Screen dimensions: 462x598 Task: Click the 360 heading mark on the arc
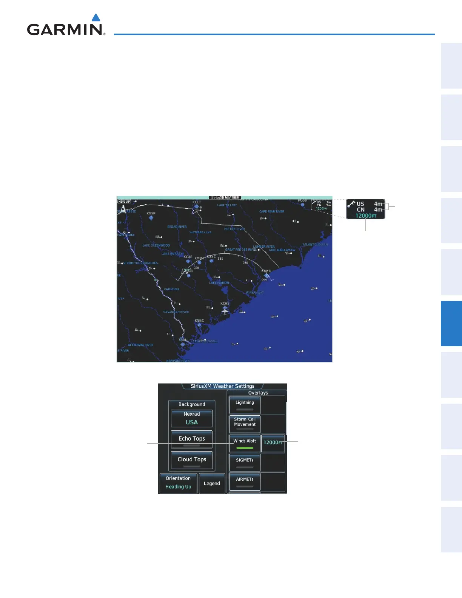220,259
